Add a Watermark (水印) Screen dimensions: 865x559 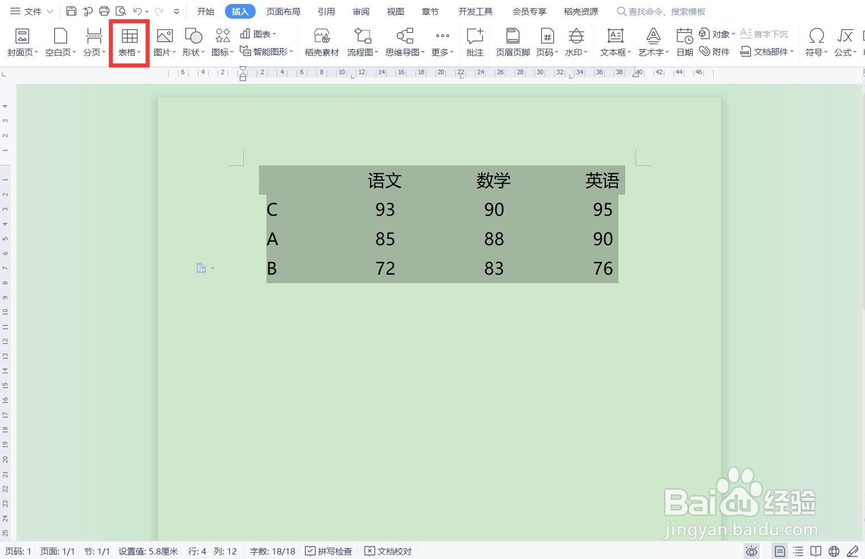click(576, 42)
